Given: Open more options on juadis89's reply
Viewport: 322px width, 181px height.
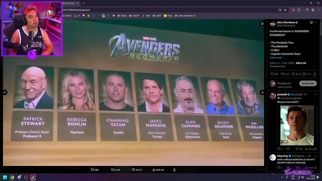Looking at the screenshot, I should pyautogui.click(x=316, y=95).
